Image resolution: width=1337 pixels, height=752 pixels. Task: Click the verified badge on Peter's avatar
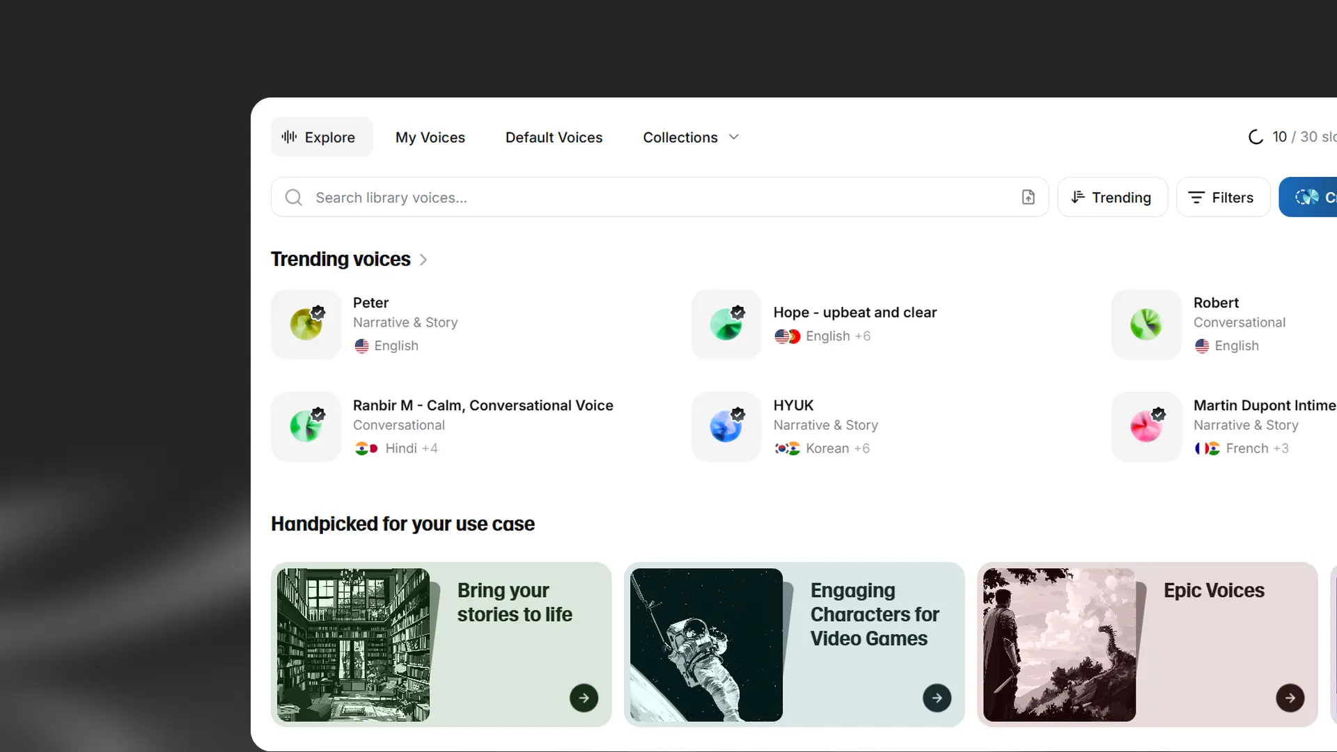319,312
